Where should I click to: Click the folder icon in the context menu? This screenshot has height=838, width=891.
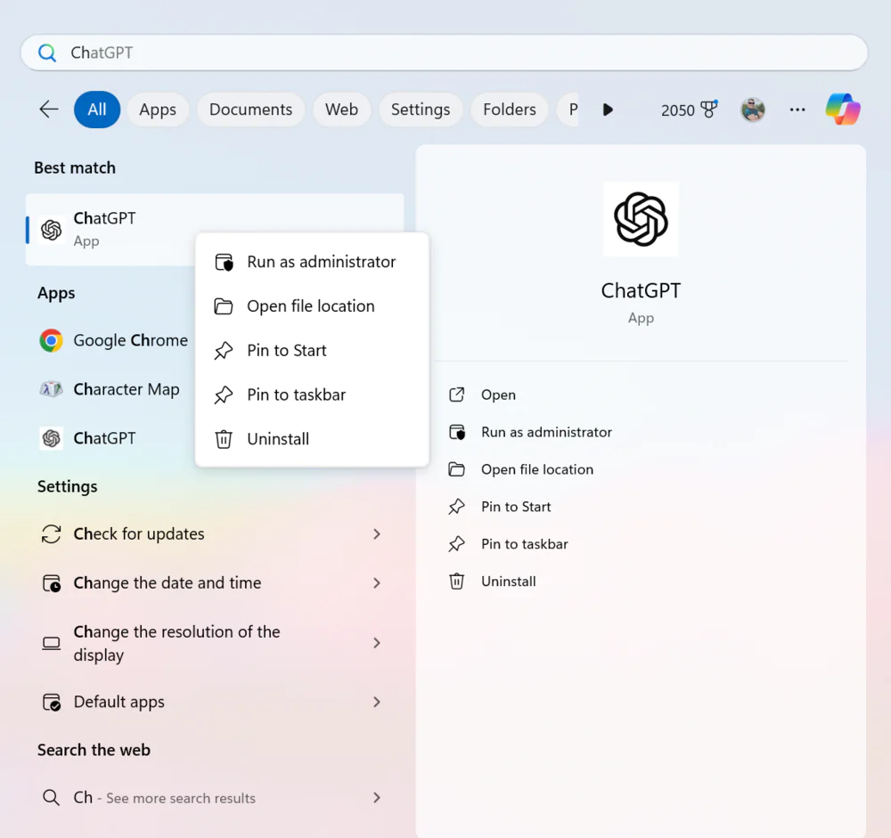click(x=224, y=306)
